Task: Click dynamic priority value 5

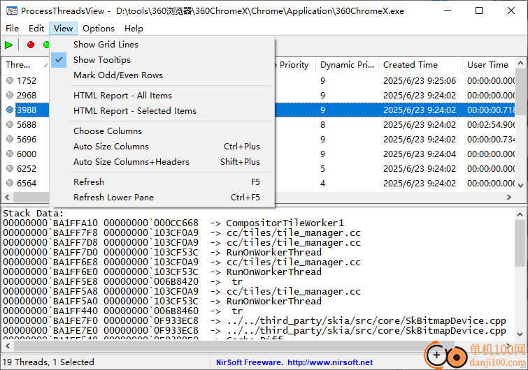Action: click(x=322, y=168)
